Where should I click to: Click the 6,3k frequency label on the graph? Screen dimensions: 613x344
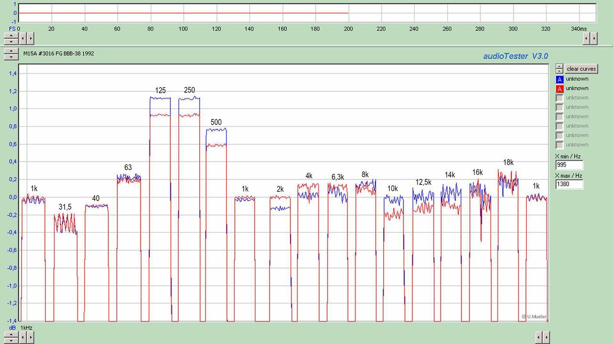338,177
